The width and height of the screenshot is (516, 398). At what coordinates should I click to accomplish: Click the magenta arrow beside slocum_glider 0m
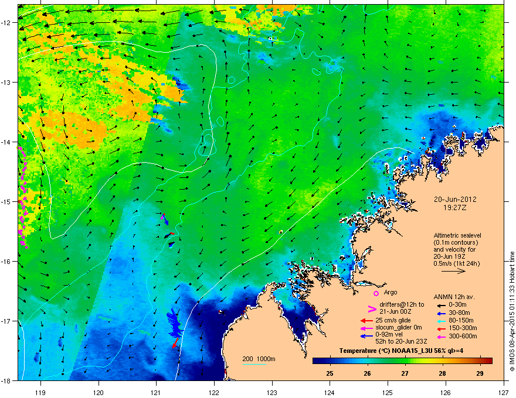click(x=366, y=328)
